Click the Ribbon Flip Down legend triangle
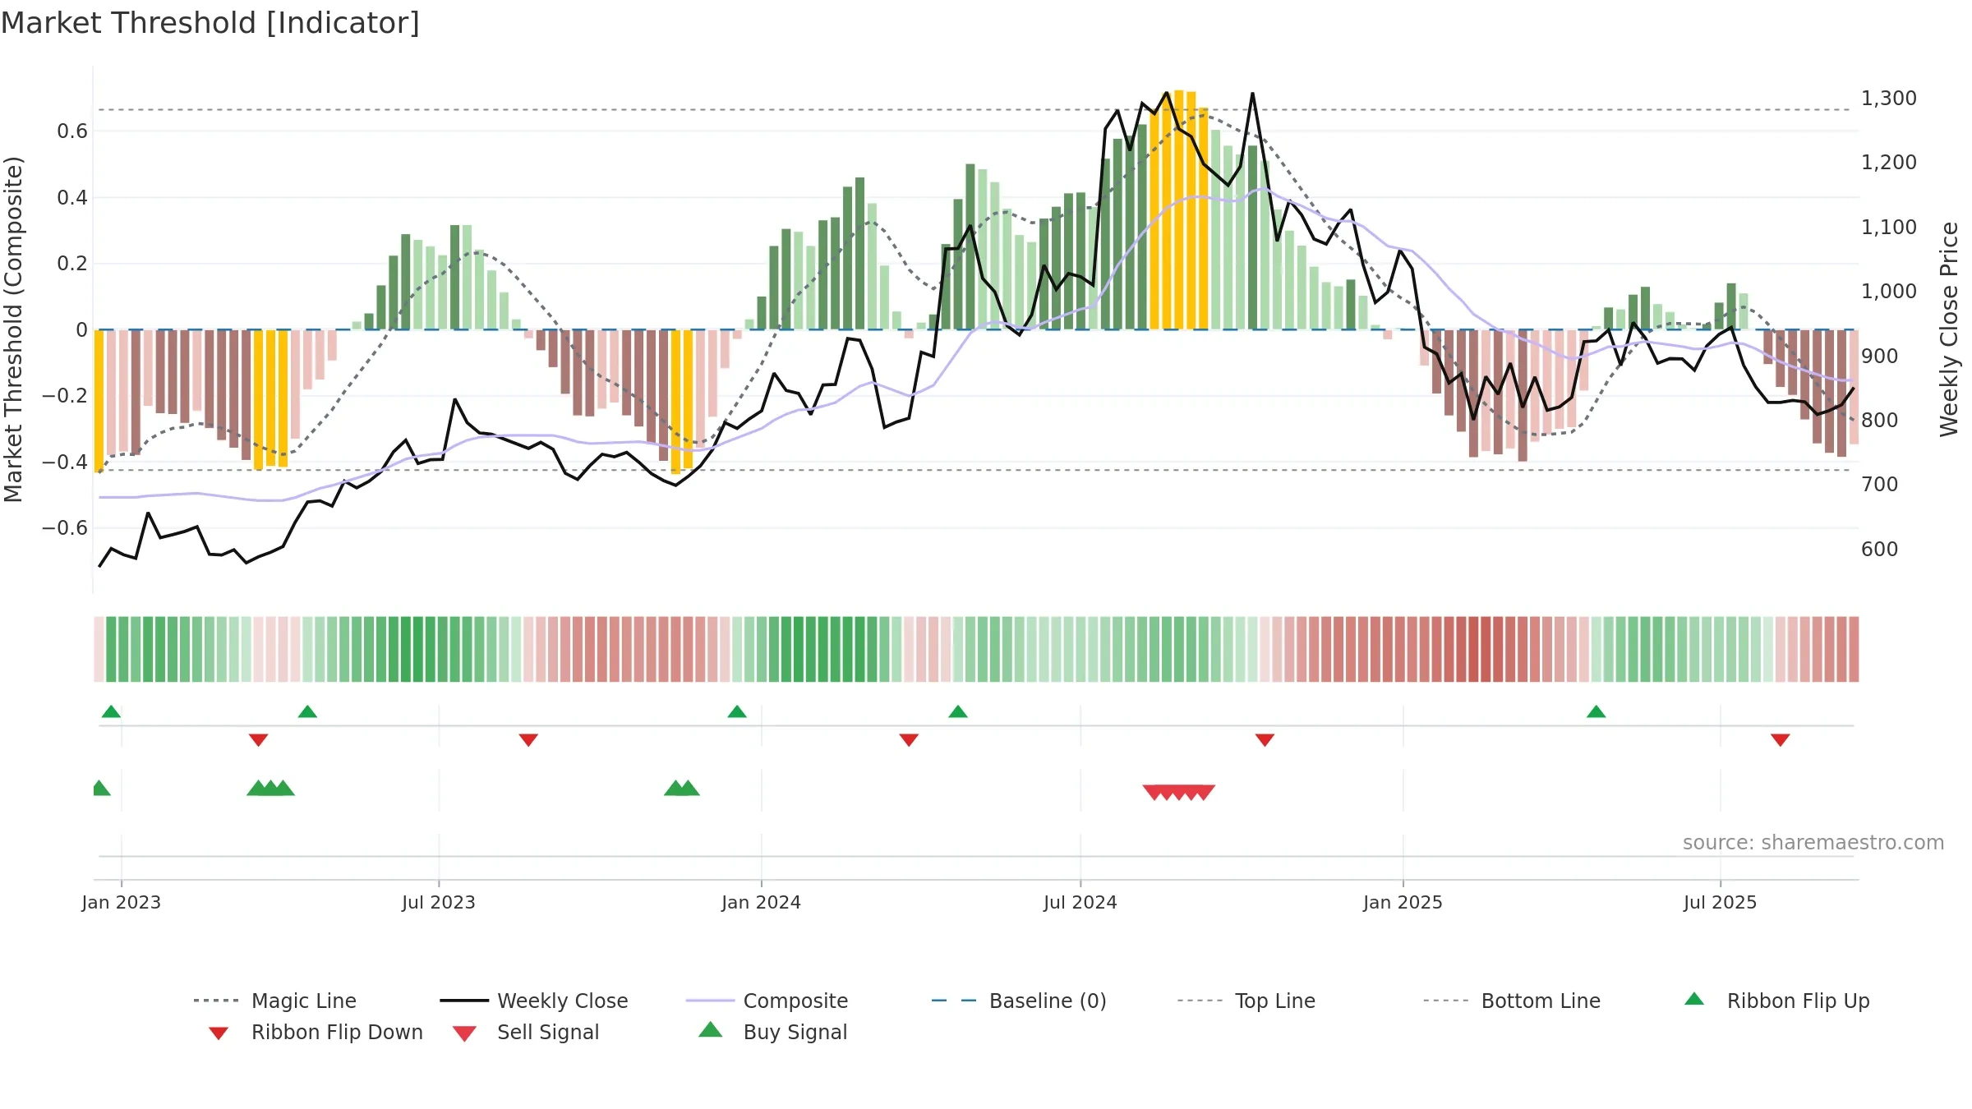This screenshot has width=1972, height=1109. (x=219, y=1033)
